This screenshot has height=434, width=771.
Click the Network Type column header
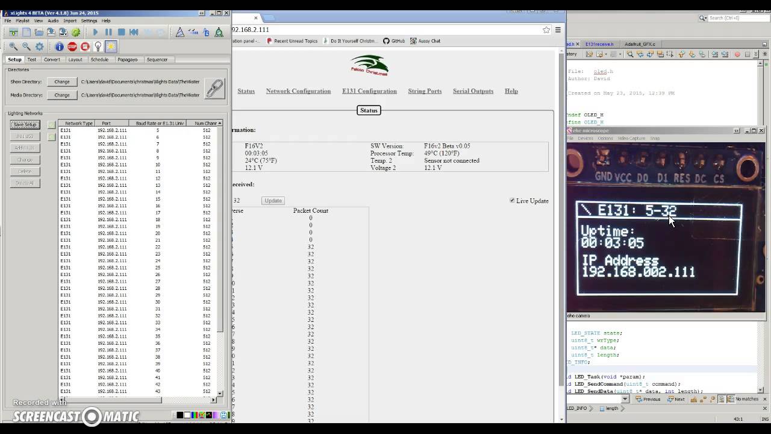tap(79, 123)
